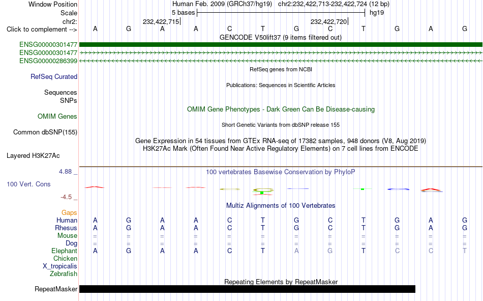Click the Scale label
483x301 pixels.
coord(69,13)
